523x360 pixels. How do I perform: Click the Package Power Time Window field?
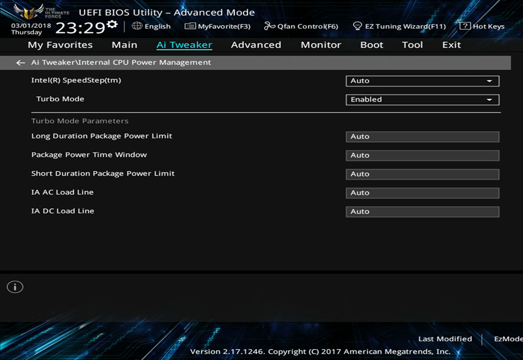click(x=423, y=155)
